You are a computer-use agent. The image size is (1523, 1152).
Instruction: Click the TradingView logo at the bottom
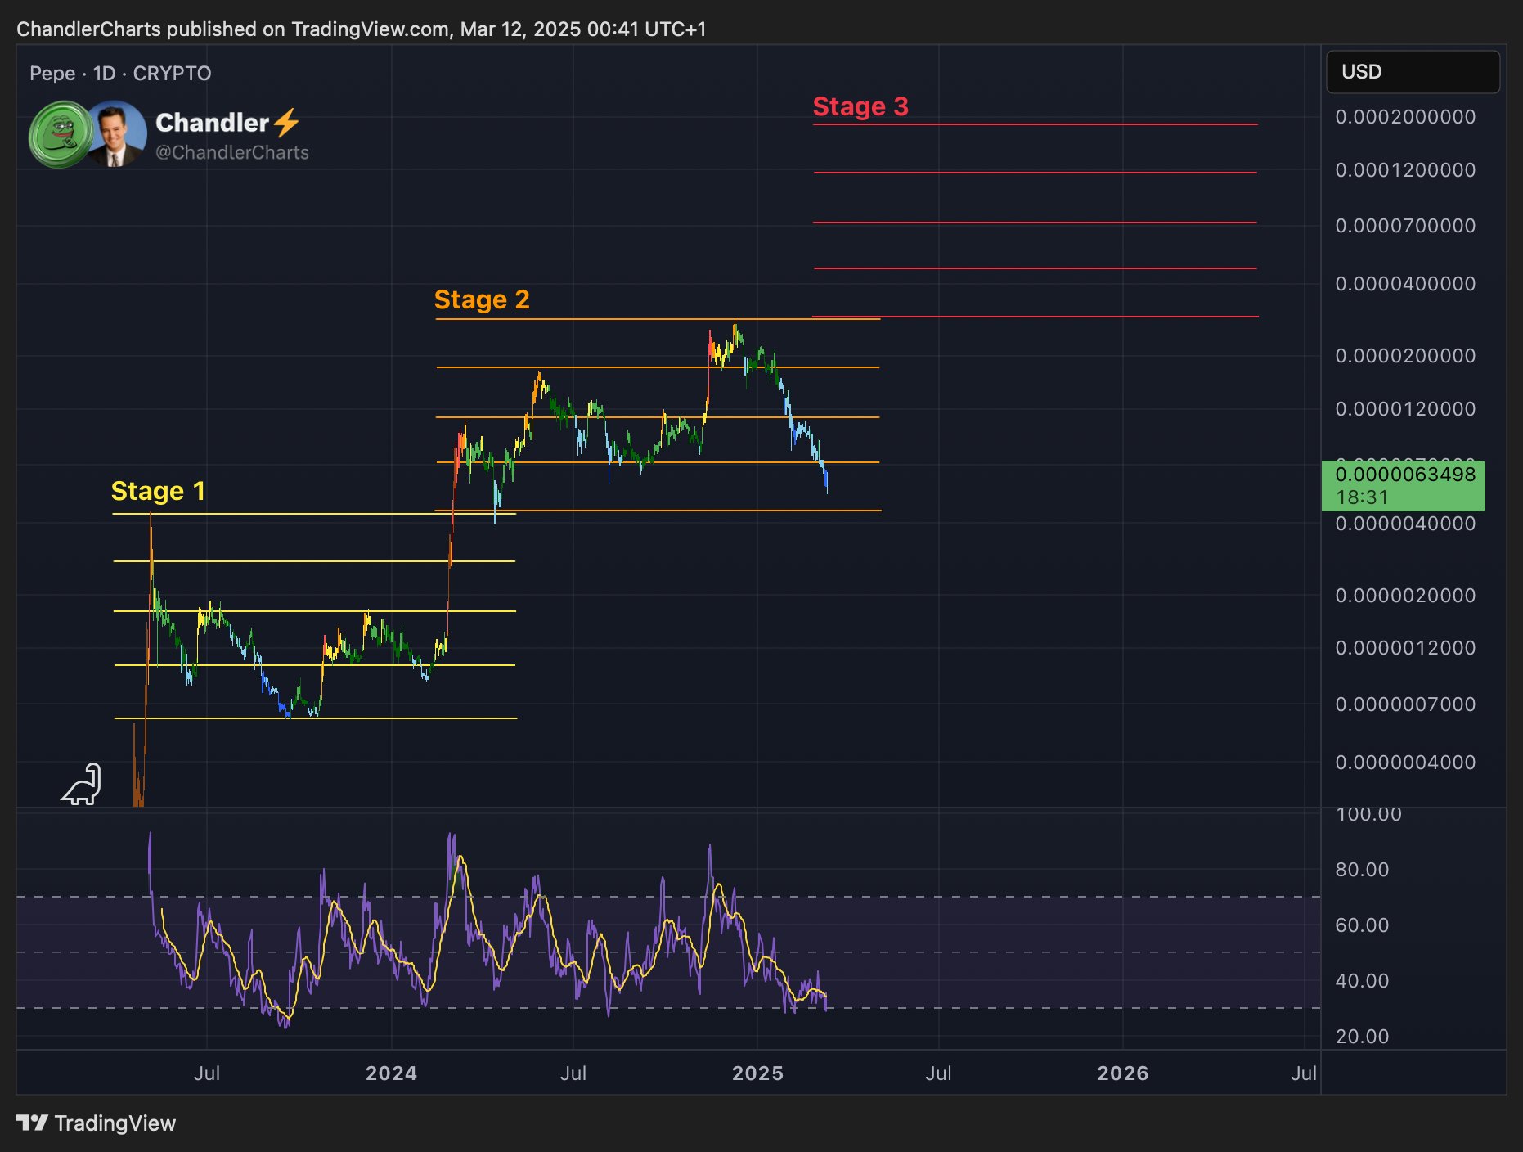point(97,1123)
